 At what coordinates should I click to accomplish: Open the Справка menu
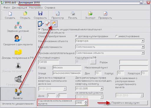point(50,8)
